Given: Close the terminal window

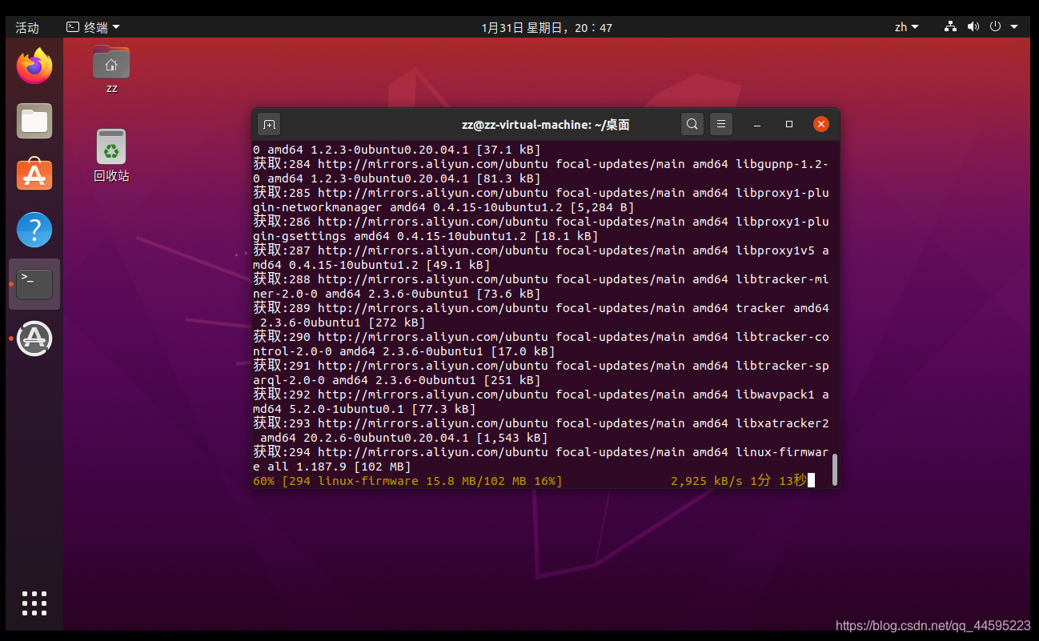Looking at the screenshot, I should click(x=821, y=124).
